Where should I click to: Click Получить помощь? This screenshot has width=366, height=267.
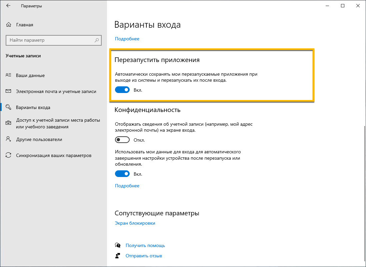(x=145, y=245)
